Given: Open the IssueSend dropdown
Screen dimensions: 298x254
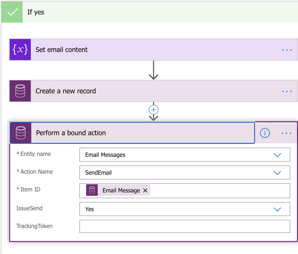Looking at the screenshot, I should point(277,209).
